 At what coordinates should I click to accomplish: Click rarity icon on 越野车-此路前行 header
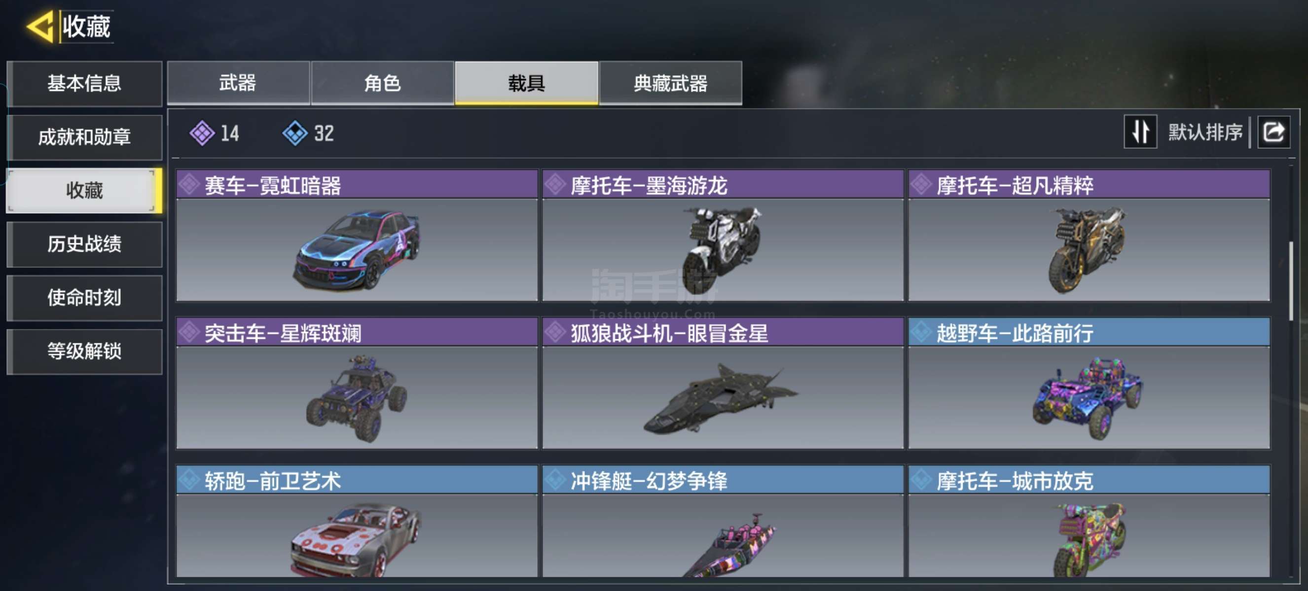coord(921,332)
